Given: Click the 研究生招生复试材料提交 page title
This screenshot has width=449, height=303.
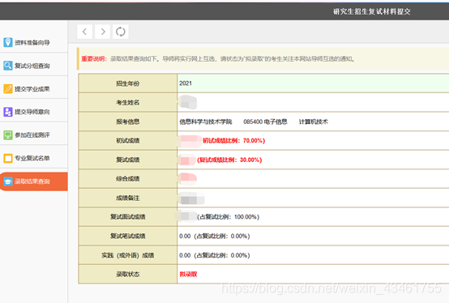Looking at the screenshot, I should (372, 11).
